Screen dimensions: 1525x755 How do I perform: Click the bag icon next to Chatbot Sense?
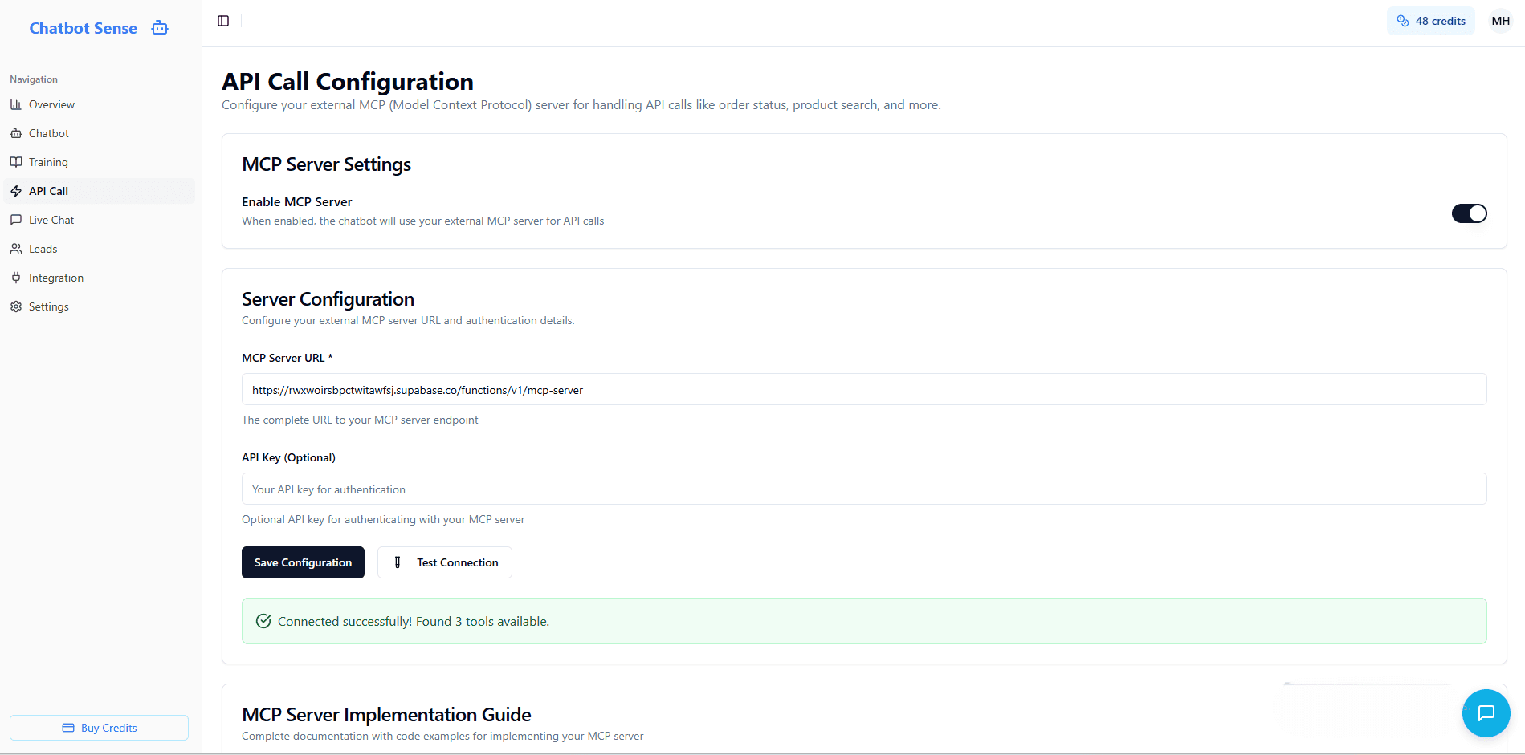(159, 27)
